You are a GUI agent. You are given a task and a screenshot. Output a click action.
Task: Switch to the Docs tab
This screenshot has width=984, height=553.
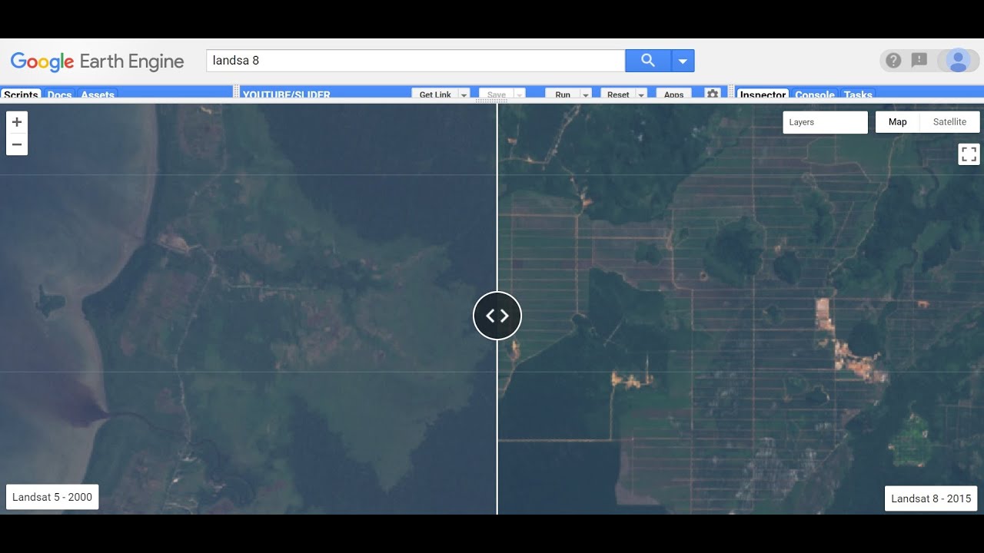(x=59, y=94)
